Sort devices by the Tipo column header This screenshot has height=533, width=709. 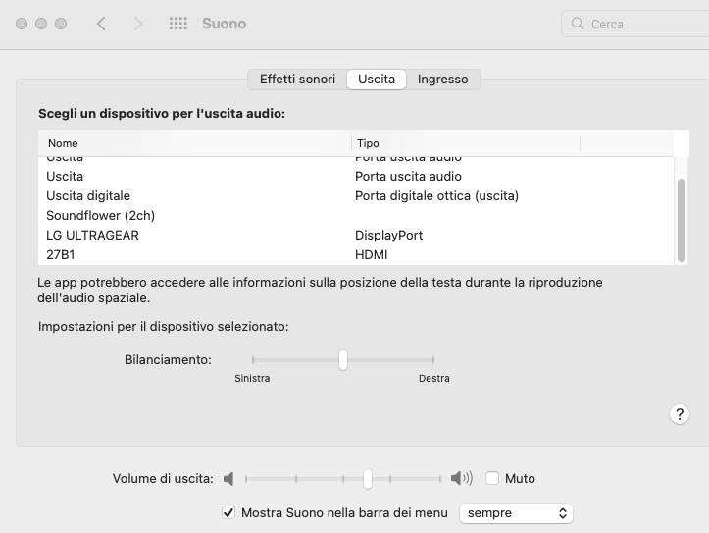tap(466, 143)
